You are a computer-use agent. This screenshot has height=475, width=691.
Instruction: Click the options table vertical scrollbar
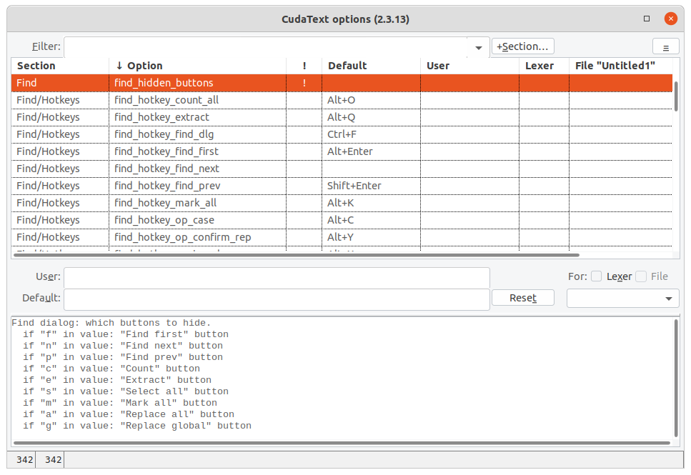(675, 96)
